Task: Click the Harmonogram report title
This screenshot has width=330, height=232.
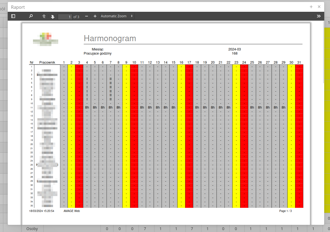Action: tap(110, 38)
